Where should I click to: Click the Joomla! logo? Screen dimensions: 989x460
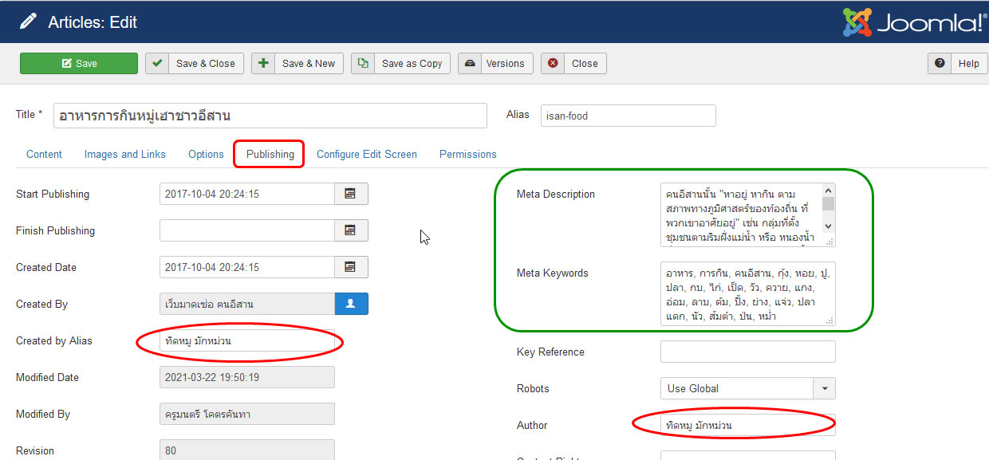pyautogui.click(x=911, y=22)
